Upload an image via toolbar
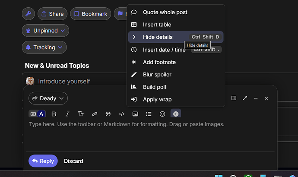The width and height of the screenshot is (298, 177). coord(135,114)
